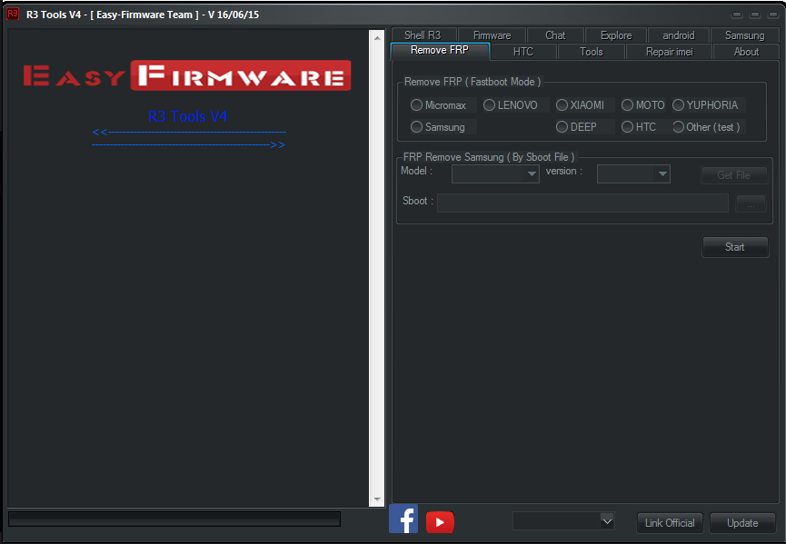The width and height of the screenshot is (786, 544).
Task: Click the Sboot browse (...) button
Action: pos(751,203)
